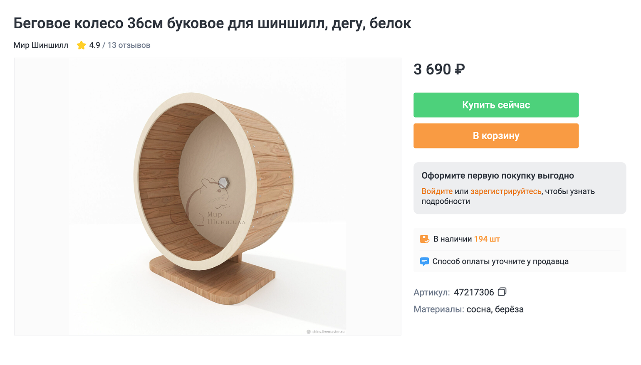Copy the article number using the copy icon
Screen dimensions: 641x365
[502, 292]
